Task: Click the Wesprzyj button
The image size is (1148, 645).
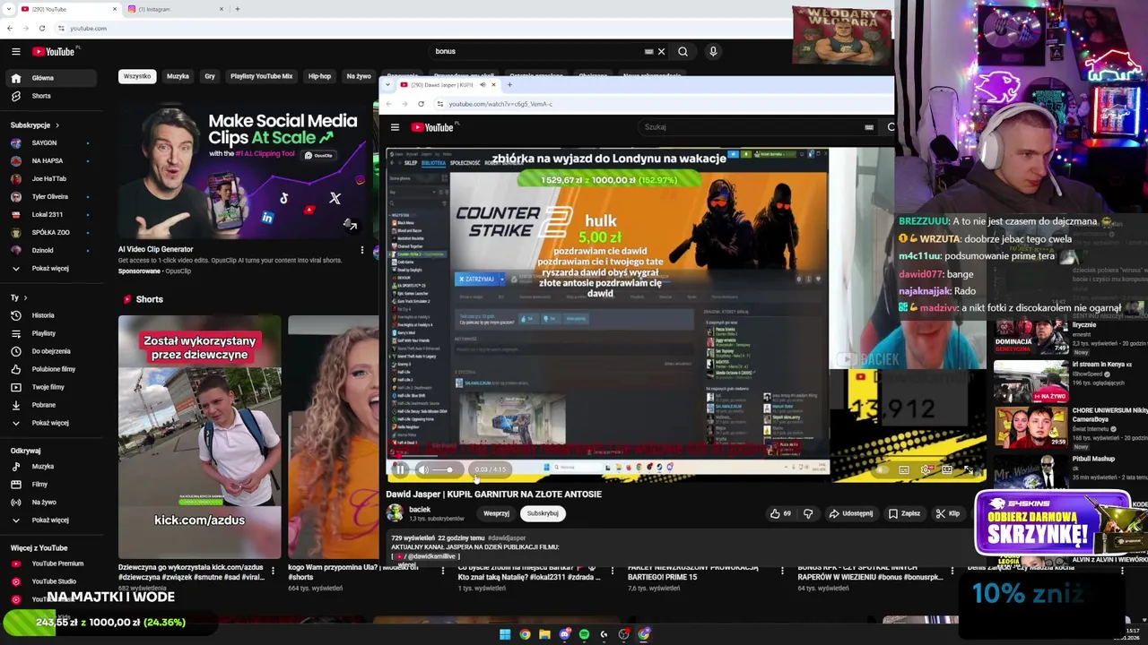Action: click(496, 514)
